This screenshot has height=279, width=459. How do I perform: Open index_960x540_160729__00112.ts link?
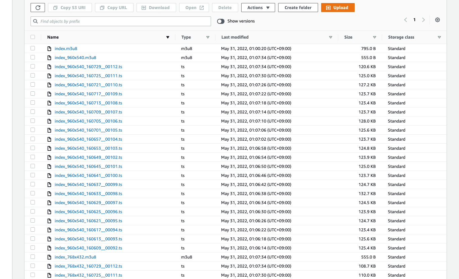tap(88, 67)
